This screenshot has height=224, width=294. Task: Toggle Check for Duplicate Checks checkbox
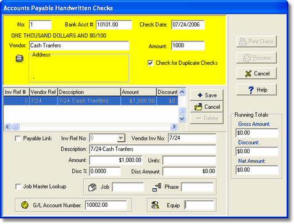click(x=151, y=63)
